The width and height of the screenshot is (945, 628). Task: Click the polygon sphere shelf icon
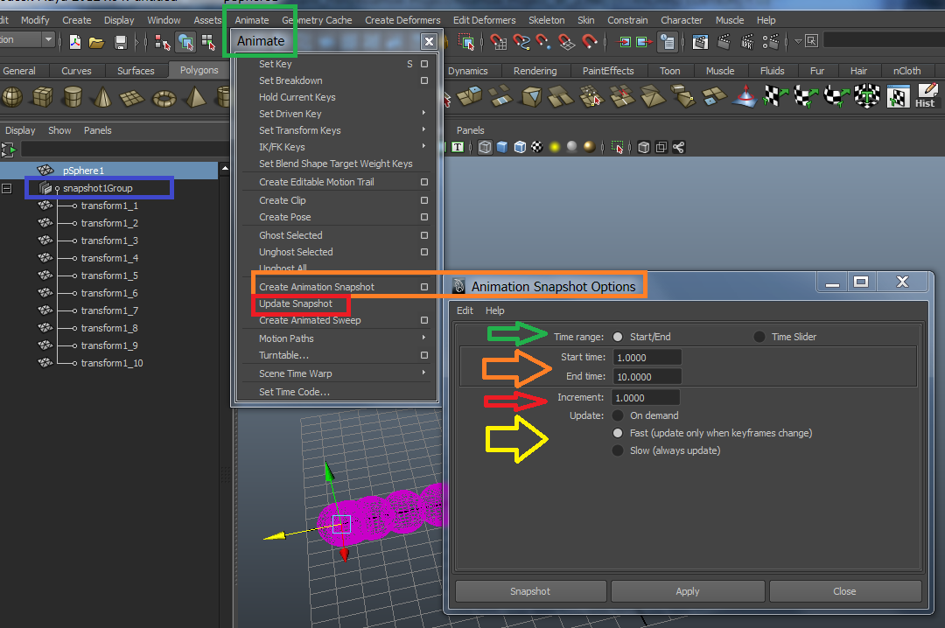pyautogui.click(x=12, y=97)
